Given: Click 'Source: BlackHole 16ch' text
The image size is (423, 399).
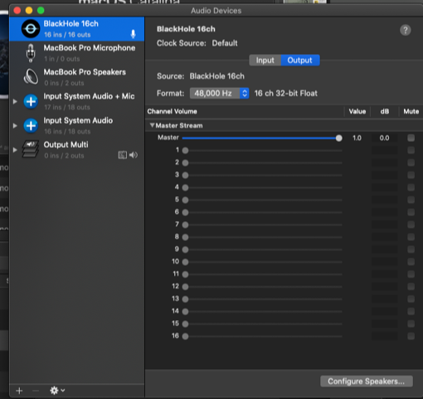Looking at the screenshot, I should pos(201,76).
